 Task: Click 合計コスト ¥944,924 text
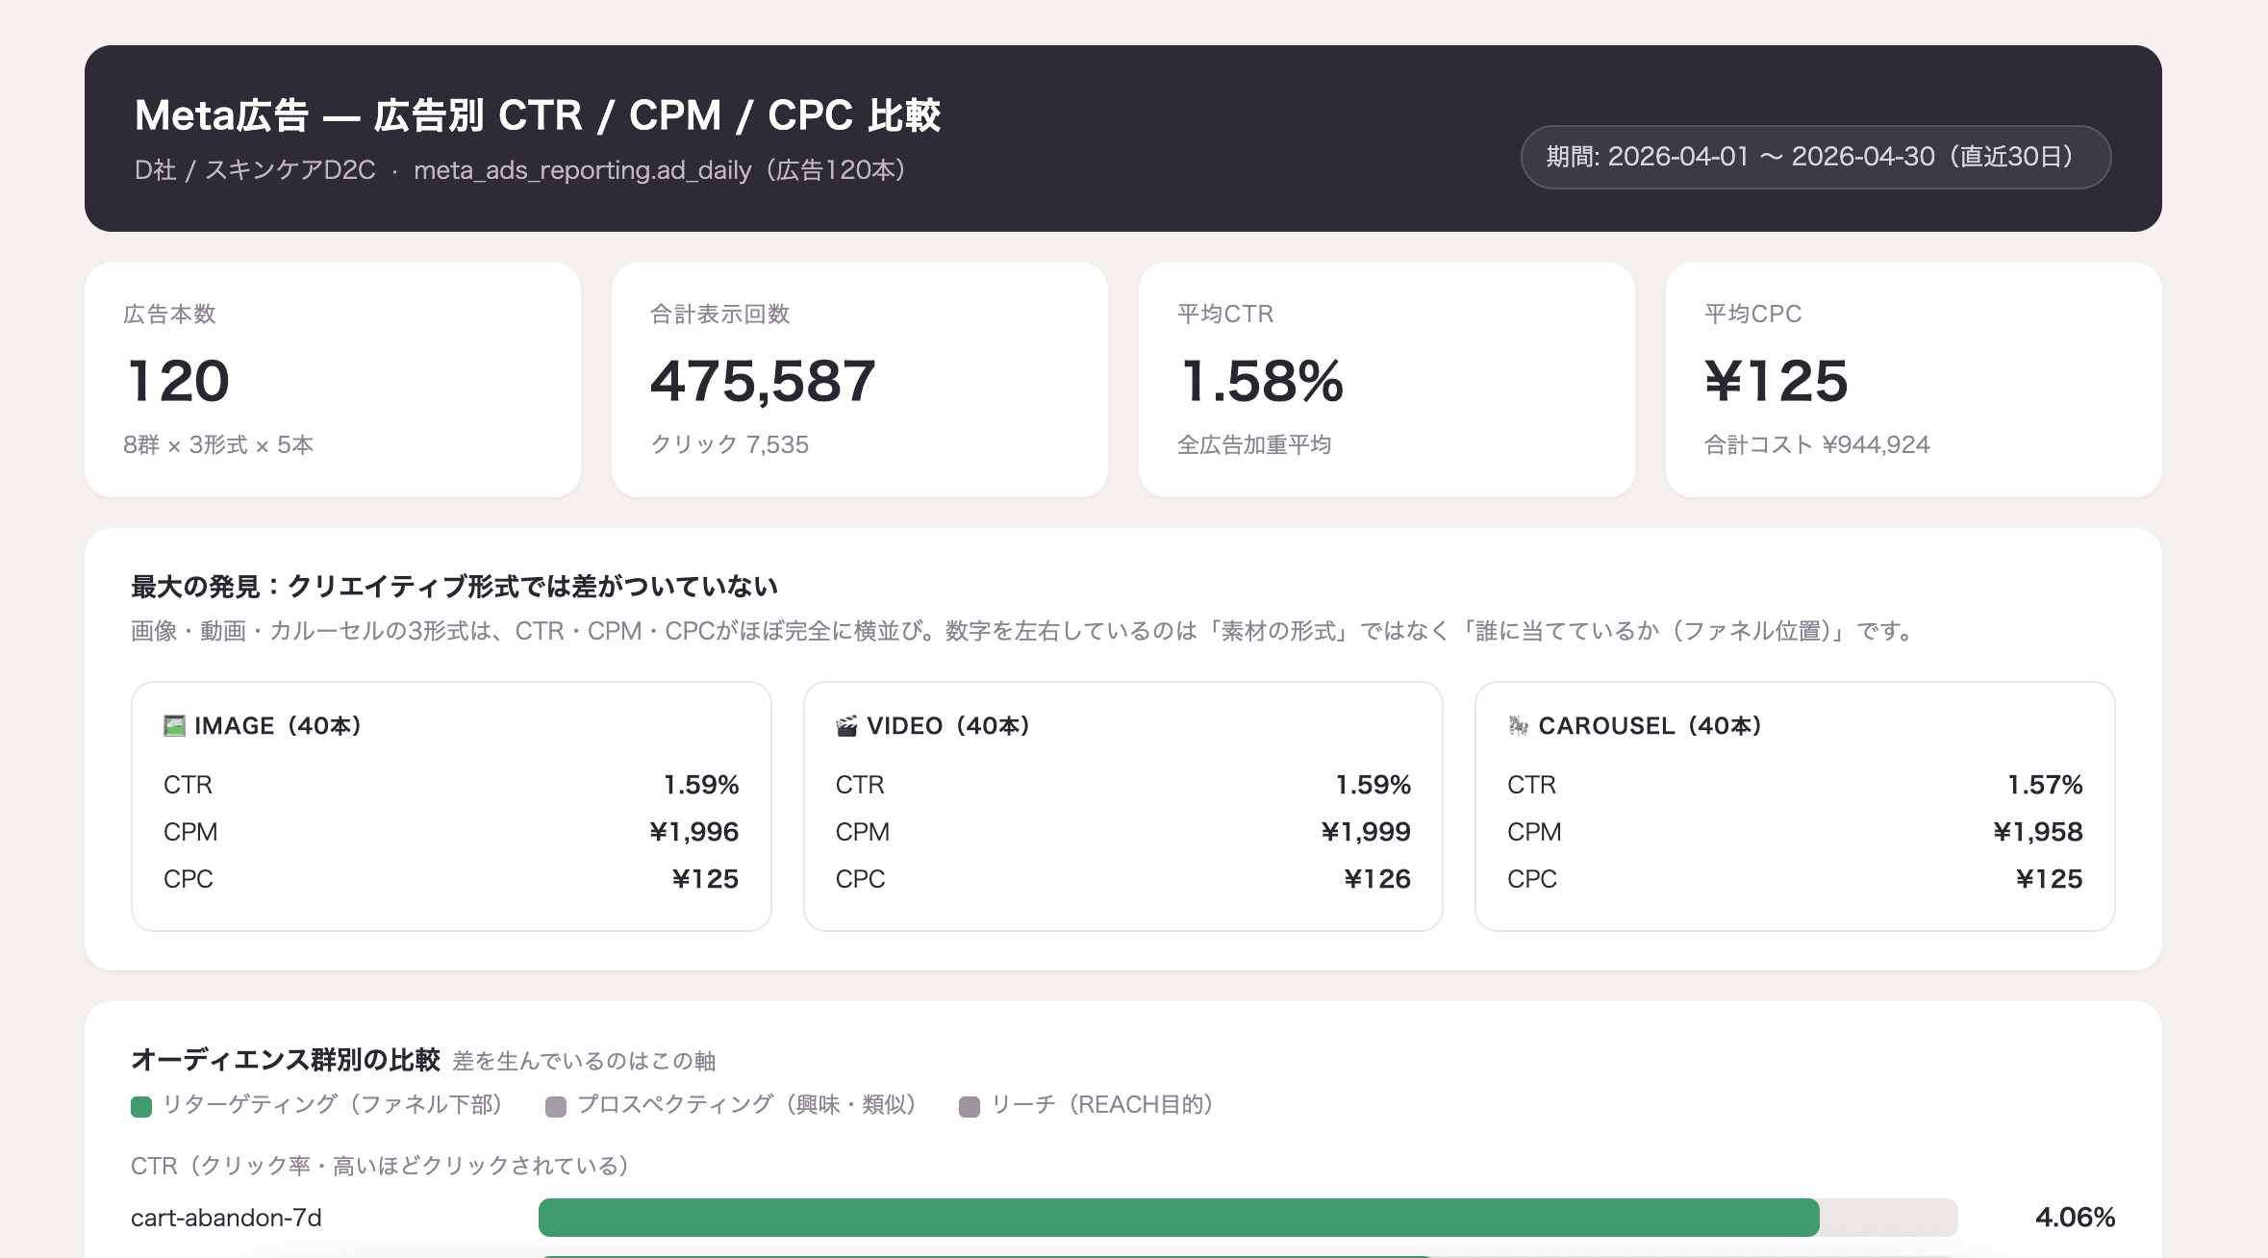1817,444
